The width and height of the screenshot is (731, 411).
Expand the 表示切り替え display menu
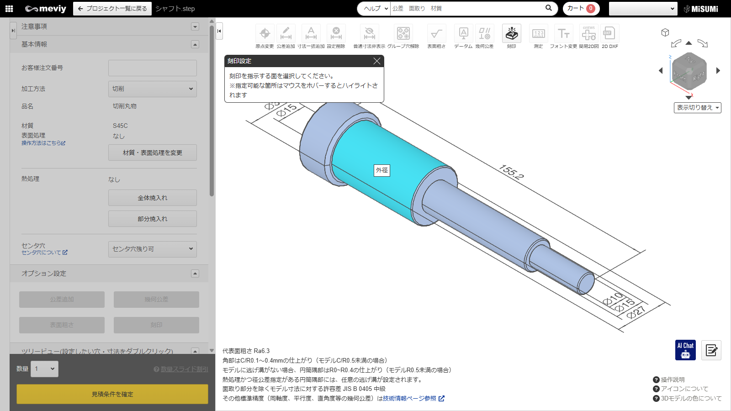click(697, 108)
